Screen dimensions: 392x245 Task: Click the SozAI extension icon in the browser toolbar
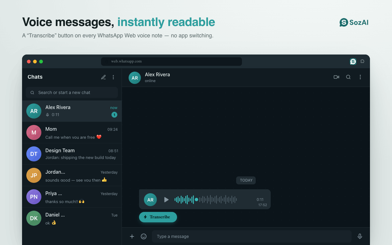pos(353,62)
